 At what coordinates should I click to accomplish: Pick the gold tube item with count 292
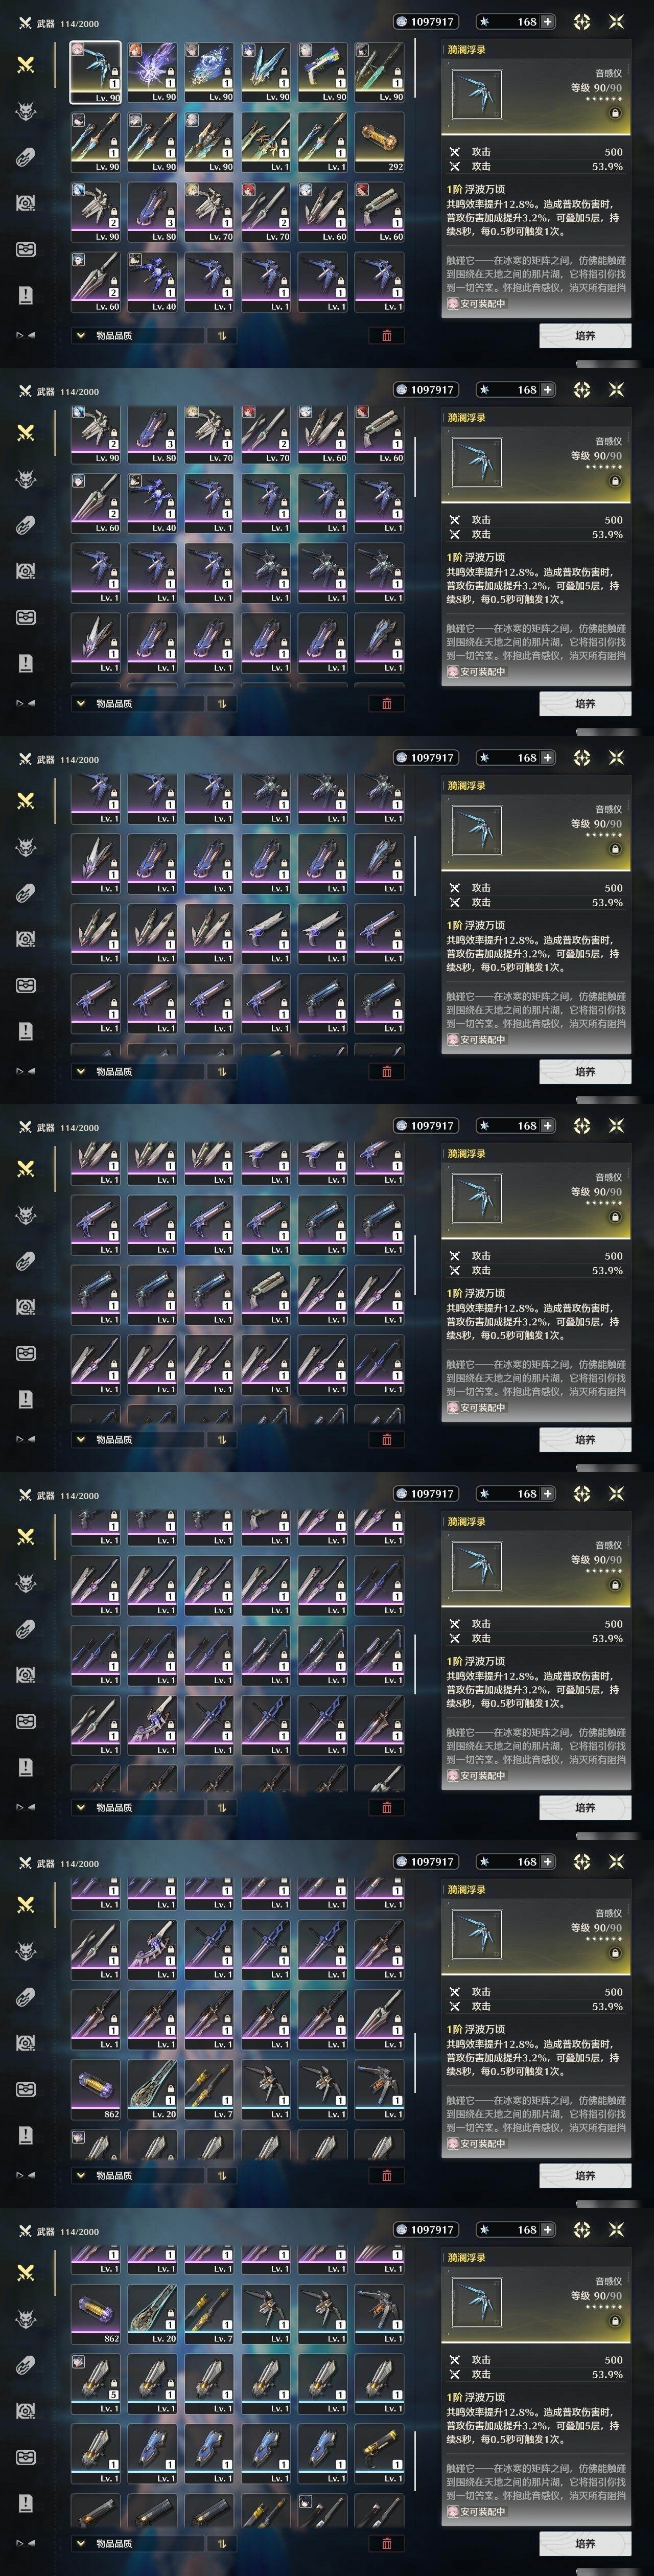tap(379, 142)
